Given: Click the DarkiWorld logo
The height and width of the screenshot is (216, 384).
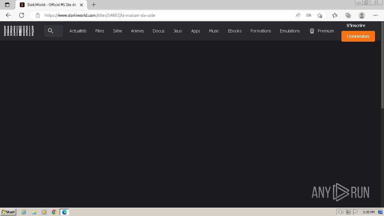Looking at the screenshot, I should coord(19,31).
